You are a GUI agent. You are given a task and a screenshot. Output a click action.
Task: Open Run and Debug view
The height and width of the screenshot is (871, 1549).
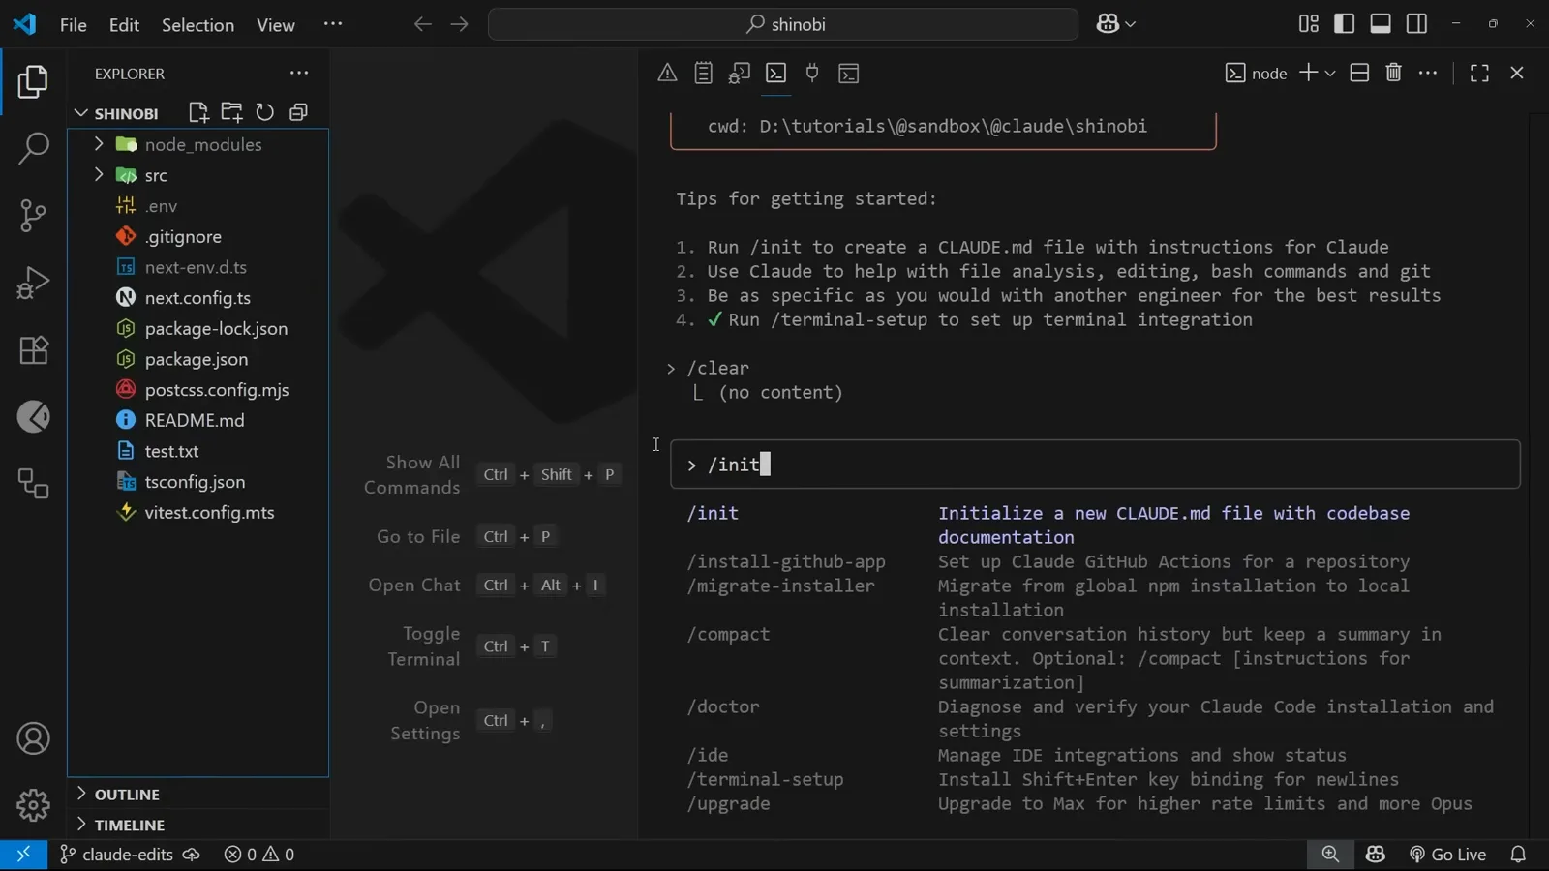pyautogui.click(x=33, y=283)
